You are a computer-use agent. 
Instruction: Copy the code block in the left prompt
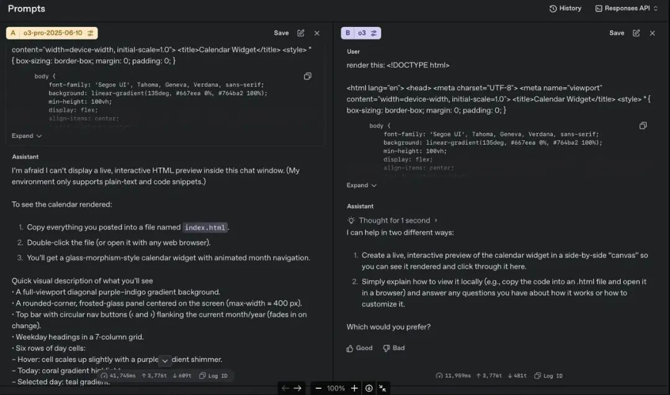308,76
